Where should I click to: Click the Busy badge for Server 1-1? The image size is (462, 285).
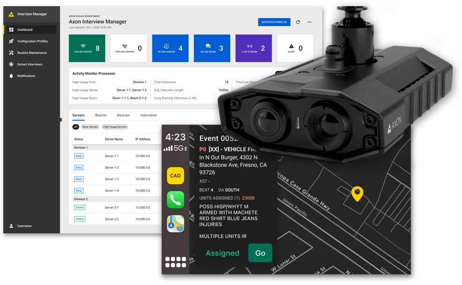click(79, 156)
